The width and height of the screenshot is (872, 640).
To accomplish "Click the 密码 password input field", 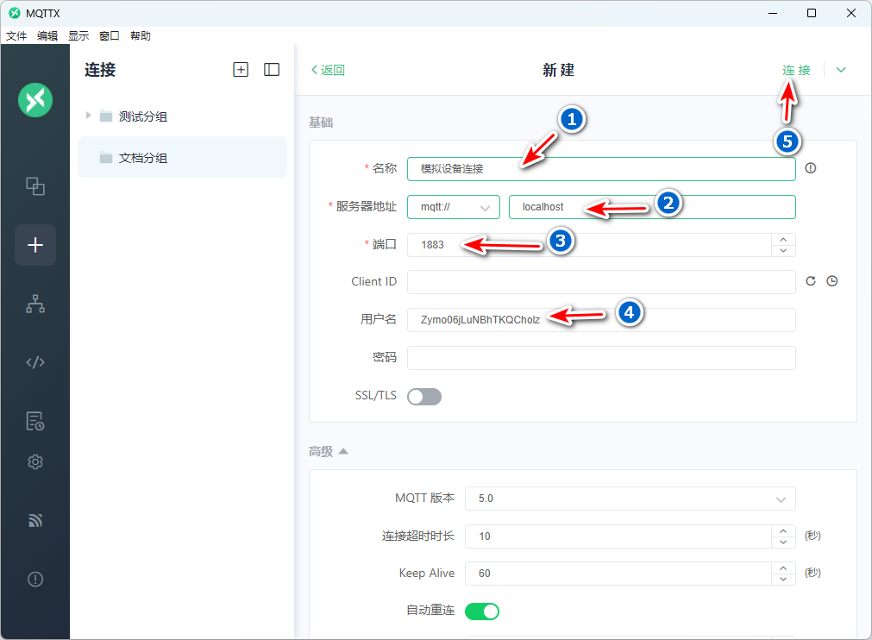I will pos(600,357).
